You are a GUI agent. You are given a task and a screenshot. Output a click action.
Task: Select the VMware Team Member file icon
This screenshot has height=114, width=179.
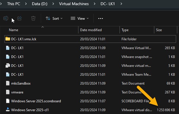click(x=8, y=75)
